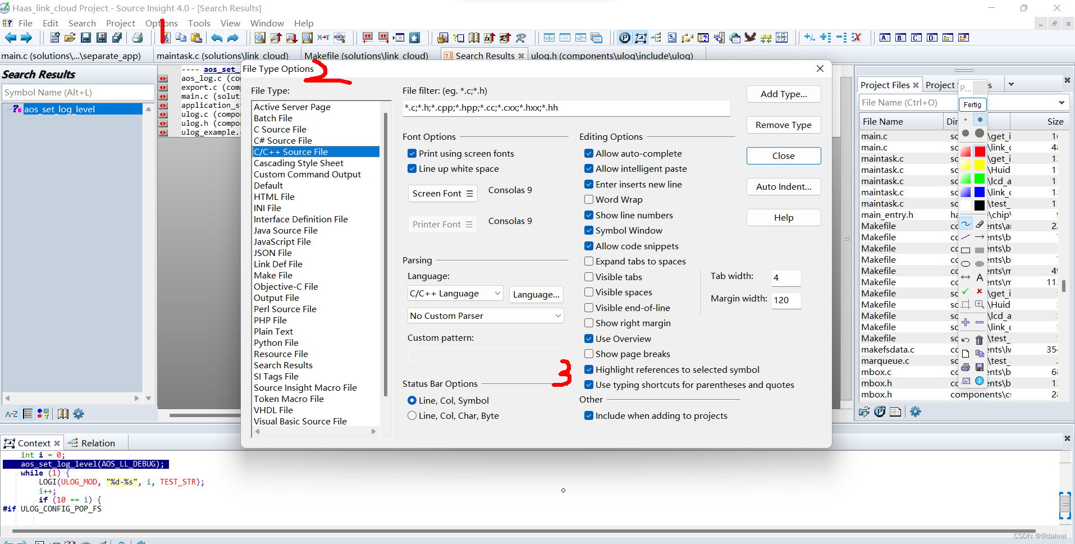Open a file with the folder toolbar icon
1075x544 pixels.
coord(70,38)
